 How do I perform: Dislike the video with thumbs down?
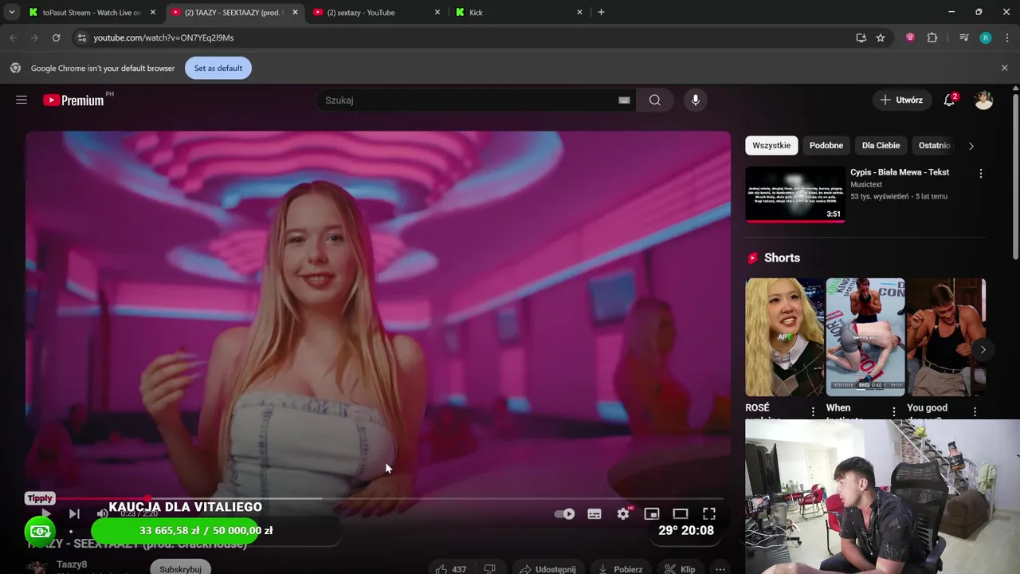490,569
